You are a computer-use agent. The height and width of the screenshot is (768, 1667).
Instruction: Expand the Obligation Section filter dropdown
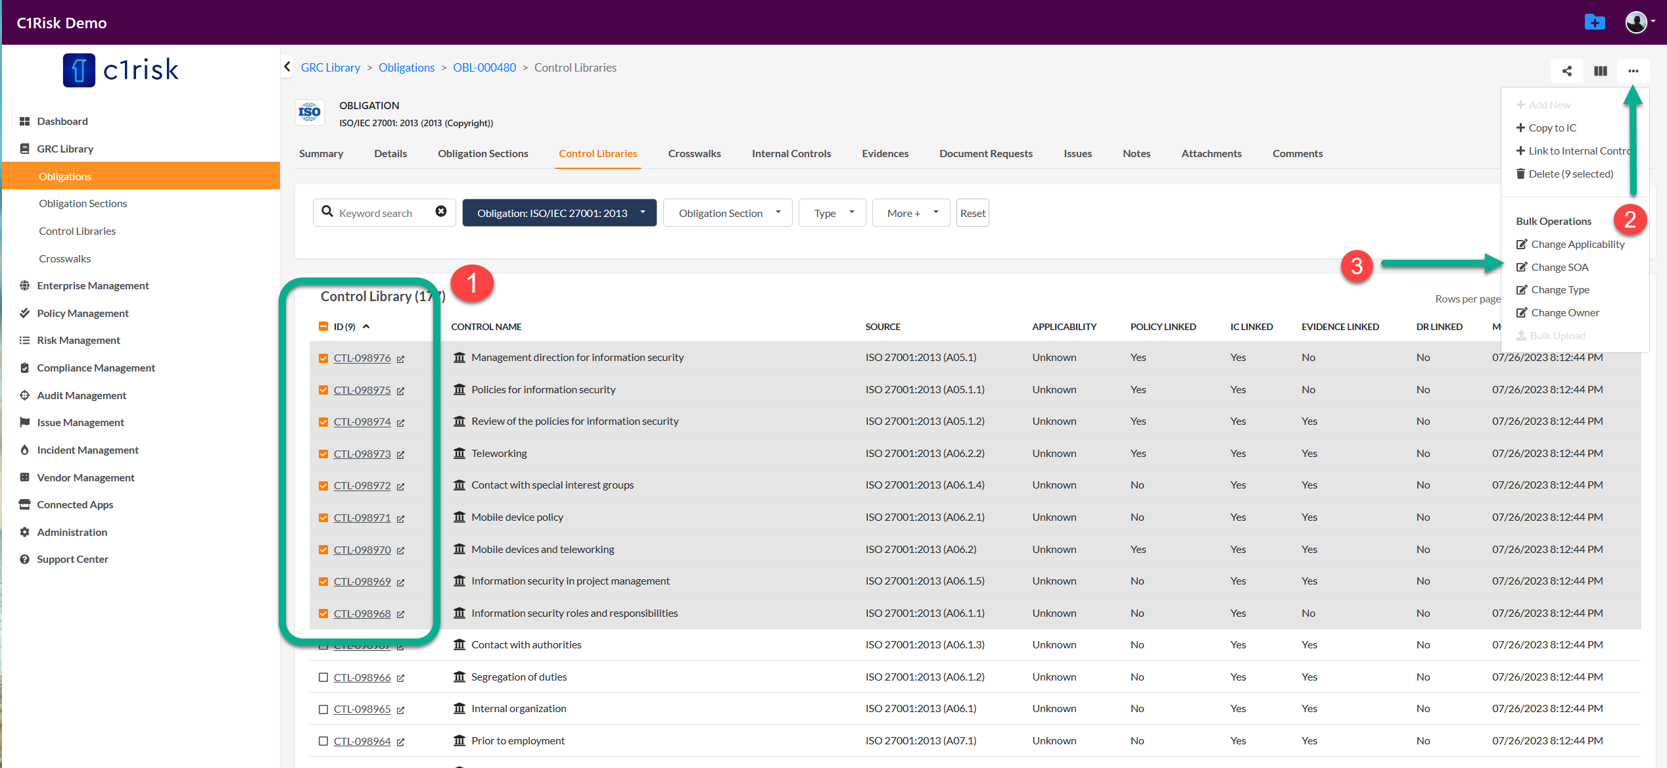(x=728, y=213)
